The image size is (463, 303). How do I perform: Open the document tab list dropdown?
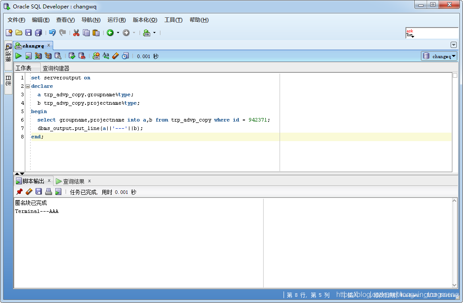click(454, 45)
